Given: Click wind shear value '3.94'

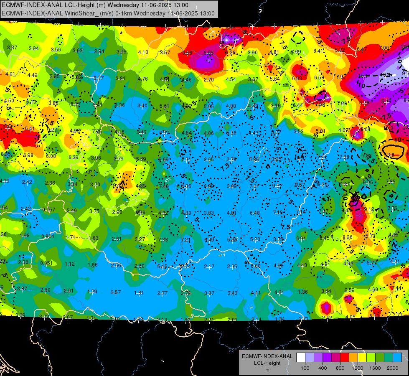Looking at the screenshot, I should point(34,48).
